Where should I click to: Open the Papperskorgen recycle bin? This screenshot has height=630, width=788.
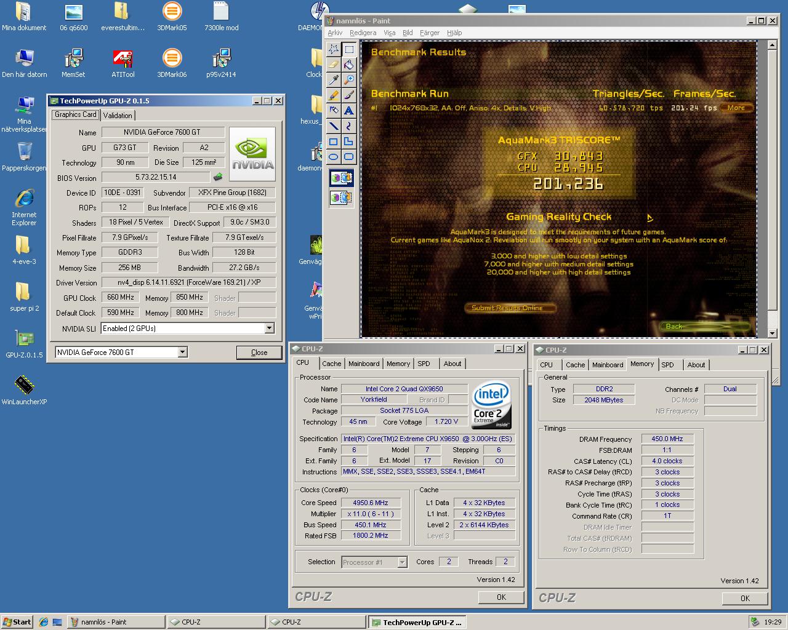pos(24,157)
